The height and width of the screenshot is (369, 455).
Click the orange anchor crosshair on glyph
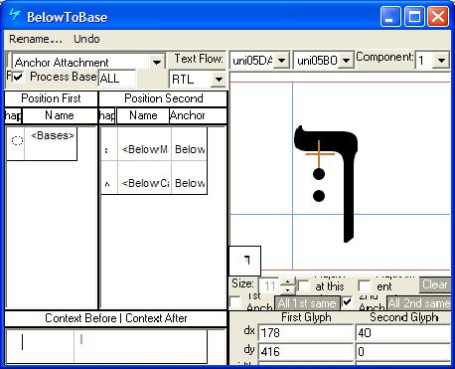(319, 154)
